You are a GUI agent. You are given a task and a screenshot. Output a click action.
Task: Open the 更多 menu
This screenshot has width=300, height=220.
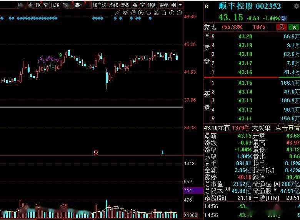pos(164,5)
